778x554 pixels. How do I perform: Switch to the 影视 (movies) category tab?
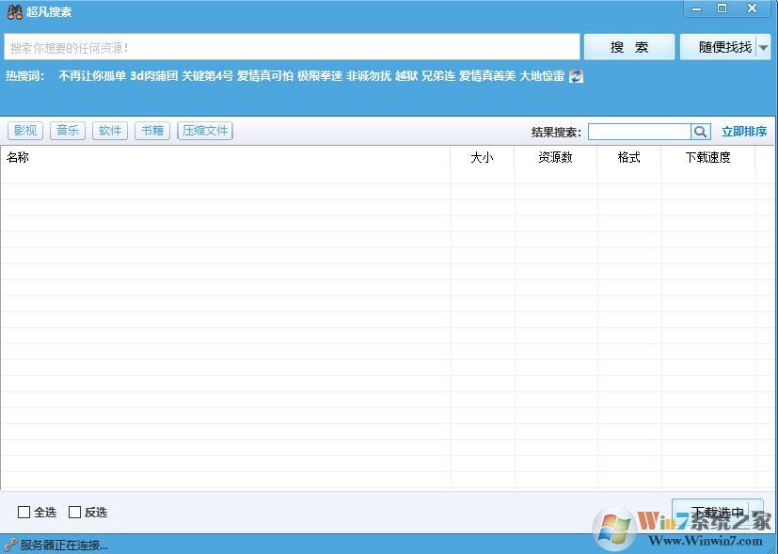(x=24, y=130)
